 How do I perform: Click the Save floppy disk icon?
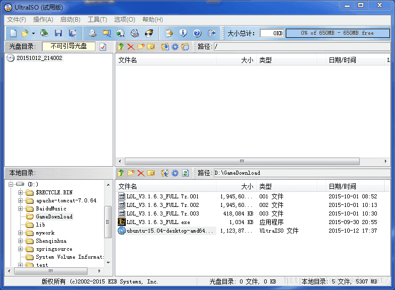58,33
